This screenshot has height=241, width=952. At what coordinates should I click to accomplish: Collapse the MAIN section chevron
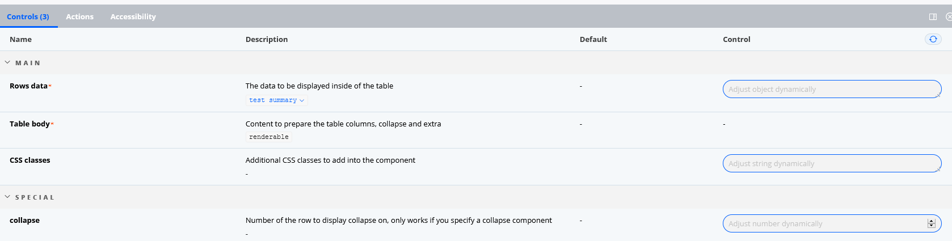7,62
